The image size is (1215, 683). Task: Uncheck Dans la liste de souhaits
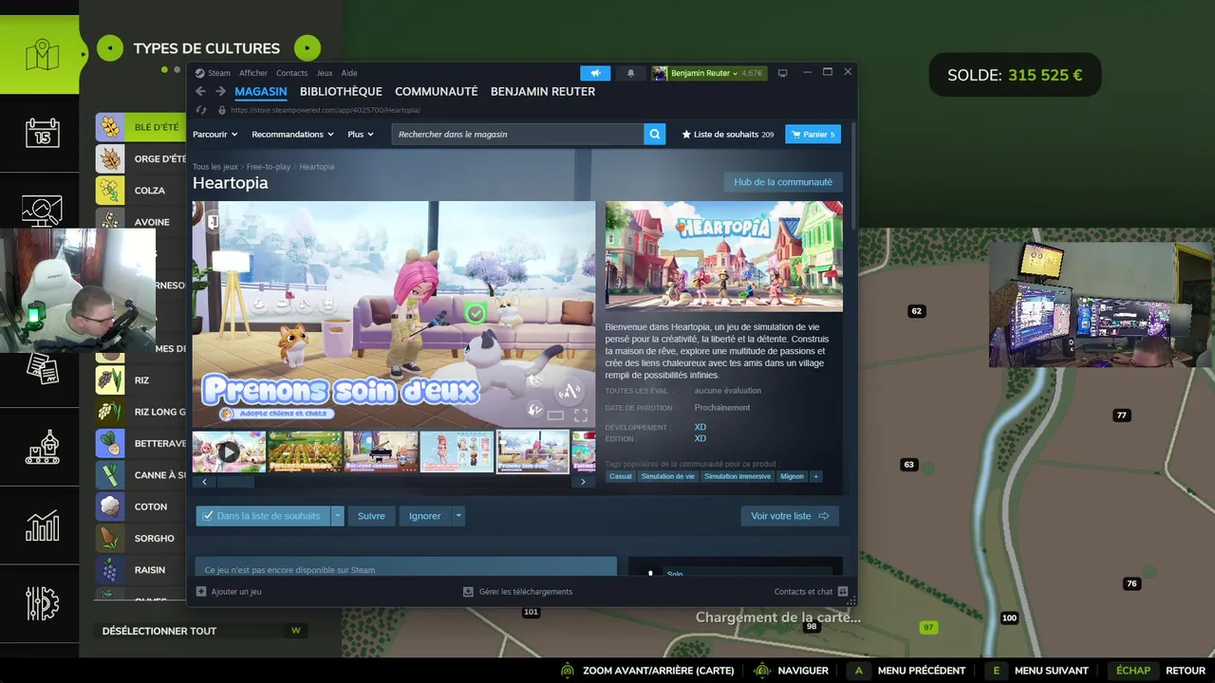coord(263,516)
